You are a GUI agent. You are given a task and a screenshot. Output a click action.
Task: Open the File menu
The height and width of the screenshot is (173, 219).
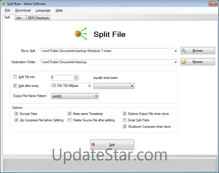8,10
